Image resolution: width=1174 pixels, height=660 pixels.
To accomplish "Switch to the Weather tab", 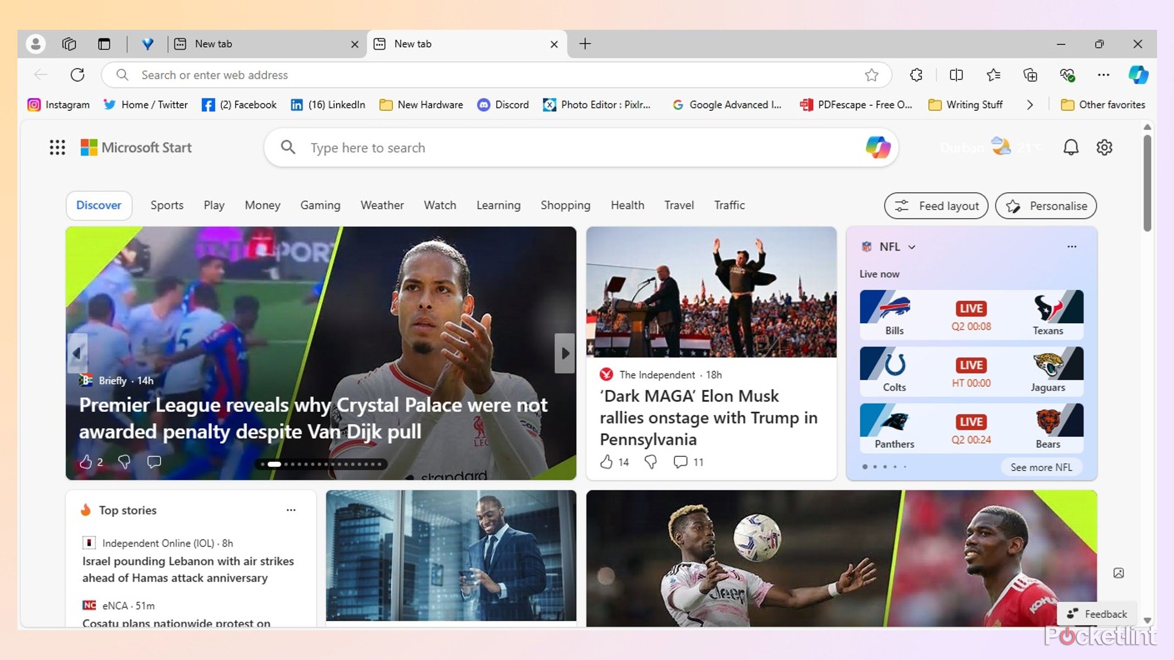I will [382, 205].
